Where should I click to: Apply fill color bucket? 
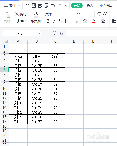coord(85,21)
